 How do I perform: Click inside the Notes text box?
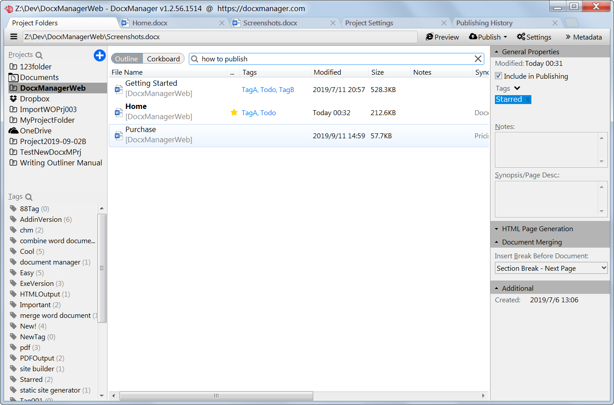546,150
